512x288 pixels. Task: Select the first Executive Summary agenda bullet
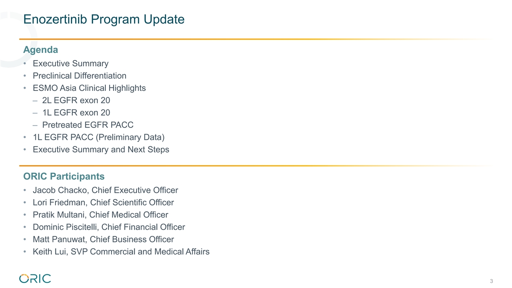pos(70,64)
